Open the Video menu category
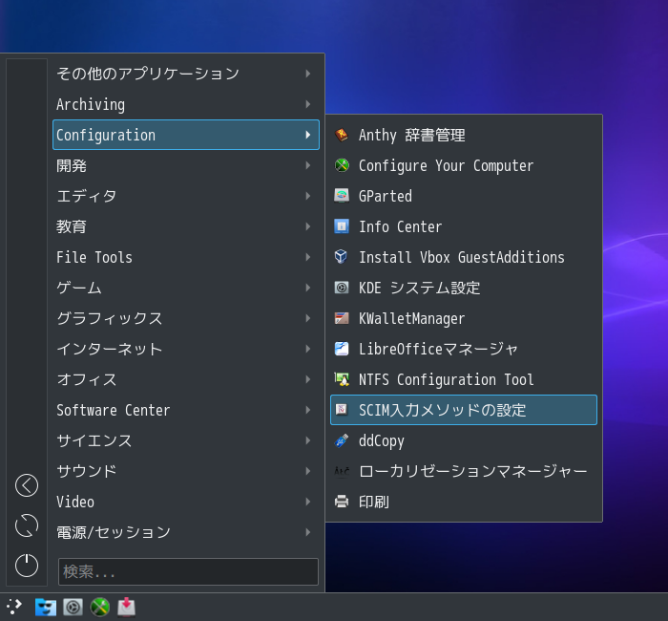Viewport: 668px width, 621px height. pos(186,502)
